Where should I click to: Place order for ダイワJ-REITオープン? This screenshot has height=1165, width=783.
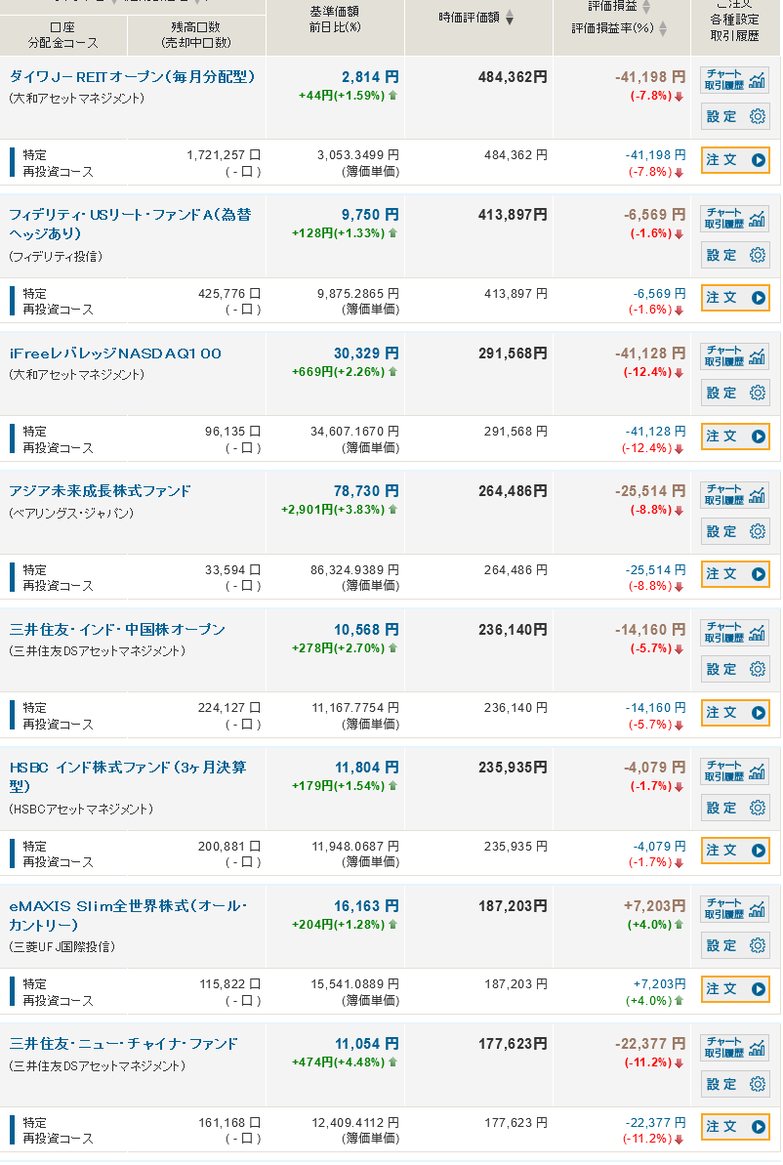(735, 160)
